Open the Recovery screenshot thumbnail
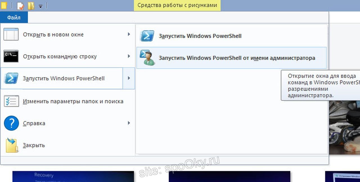The width and height of the screenshot is (360, 182). click(x=73, y=176)
